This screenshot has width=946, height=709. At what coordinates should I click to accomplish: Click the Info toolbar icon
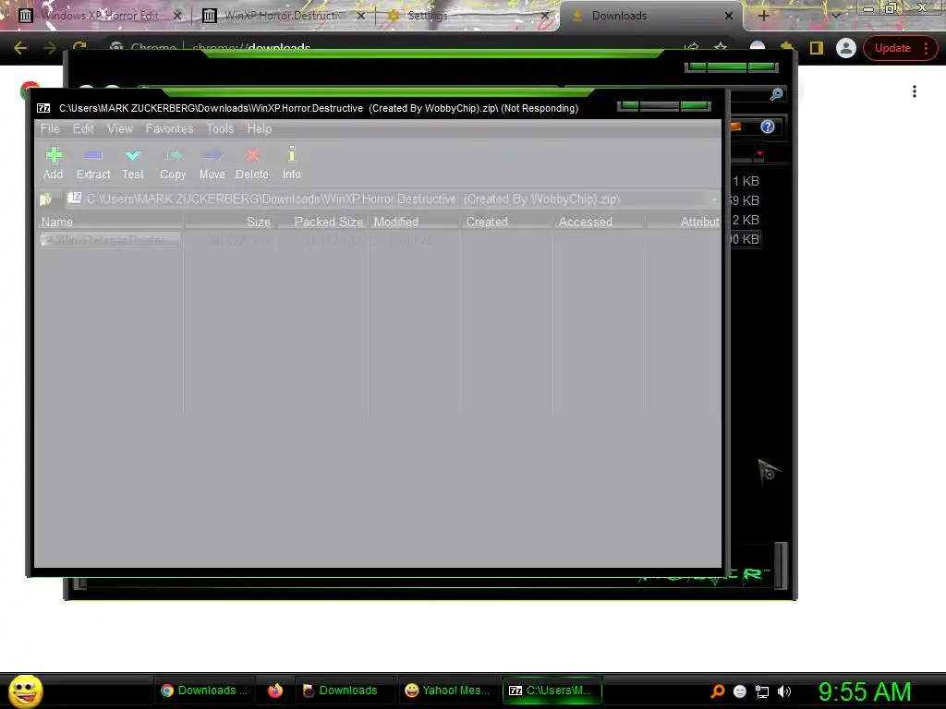[x=291, y=163]
